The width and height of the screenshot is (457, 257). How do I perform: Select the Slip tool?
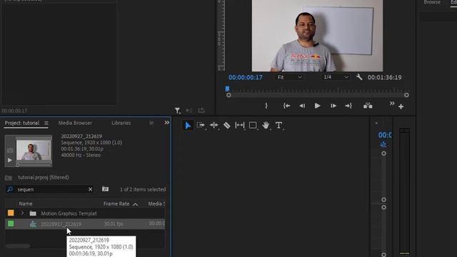[x=240, y=126]
